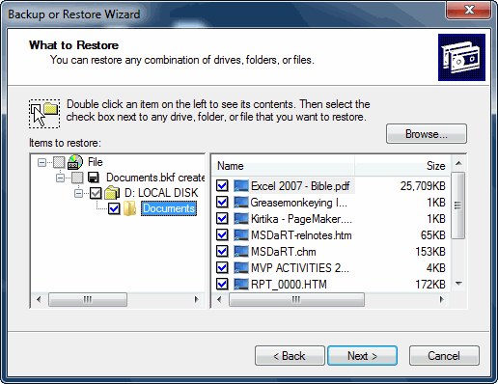Image resolution: width=498 pixels, height=384 pixels.
Task: Click the 153KB size value
Action: coord(430,252)
